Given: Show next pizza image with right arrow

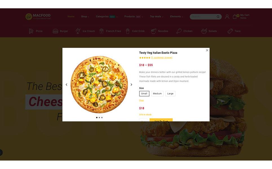Looking at the screenshot, I should click(131, 84).
